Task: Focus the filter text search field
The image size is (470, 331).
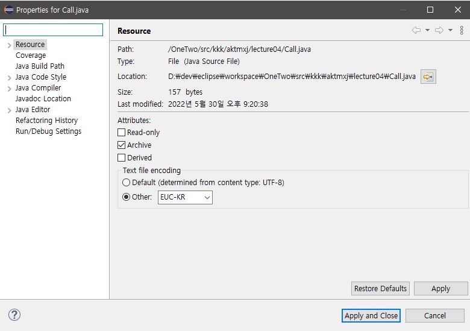Action: pos(53,30)
